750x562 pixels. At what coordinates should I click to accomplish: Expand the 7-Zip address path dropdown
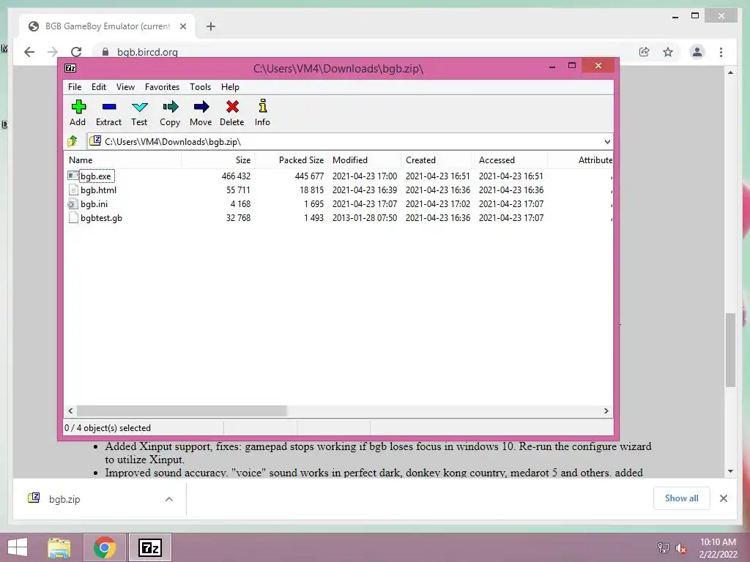click(607, 141)
